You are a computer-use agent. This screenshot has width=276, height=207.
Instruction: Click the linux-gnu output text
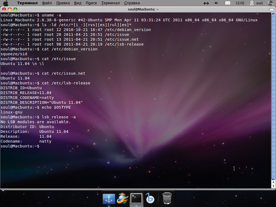tap(11, 112)
